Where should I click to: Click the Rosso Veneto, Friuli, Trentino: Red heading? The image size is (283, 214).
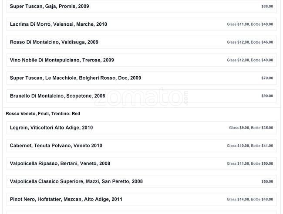tap(43, 114)
